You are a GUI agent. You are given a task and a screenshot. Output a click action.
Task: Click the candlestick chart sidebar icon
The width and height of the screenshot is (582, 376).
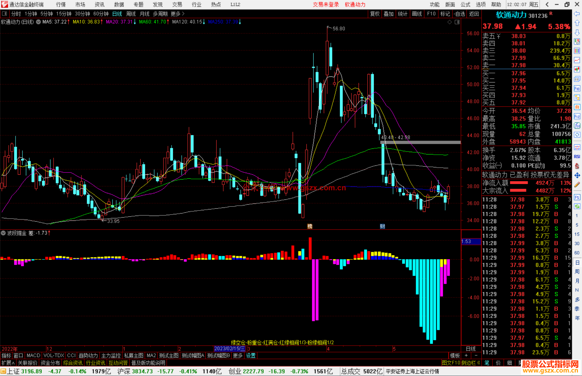click(x=577, y=69)
